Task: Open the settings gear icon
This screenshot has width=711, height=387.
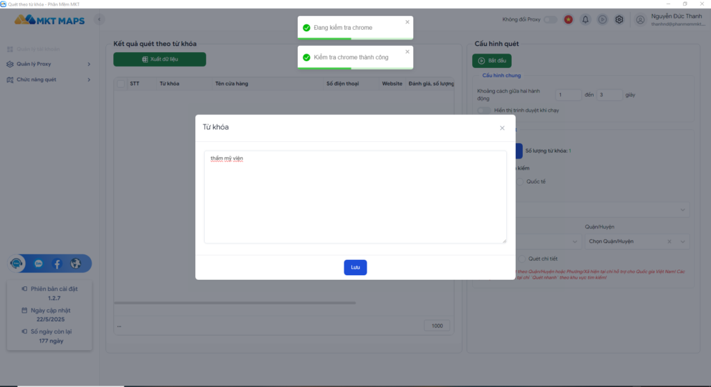Action: click(619, 19)
